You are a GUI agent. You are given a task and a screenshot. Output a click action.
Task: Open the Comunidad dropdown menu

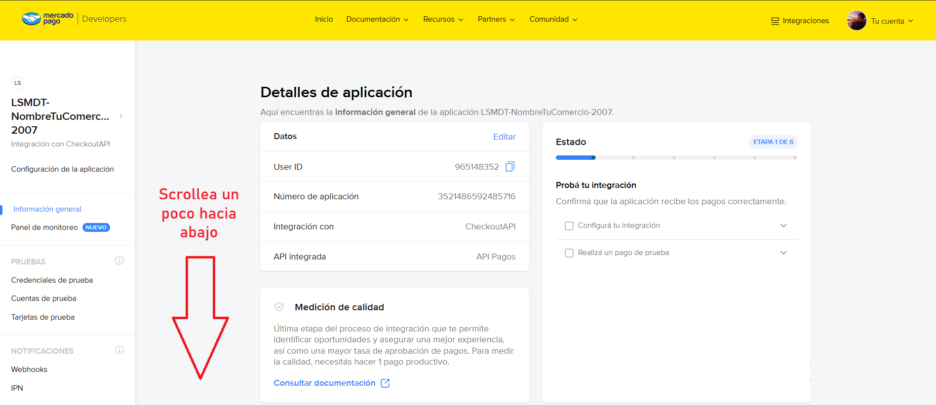pos(553,19)
